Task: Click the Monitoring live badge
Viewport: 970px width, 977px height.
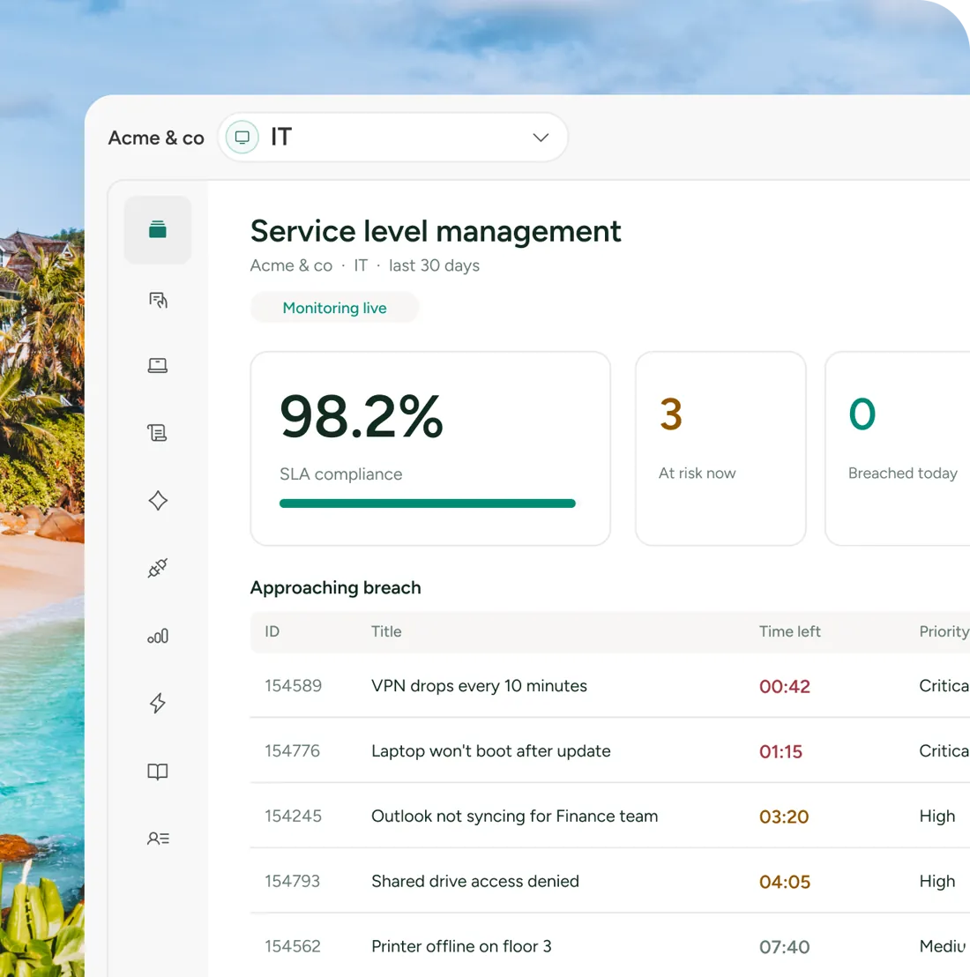Action: click(x=334, y=308)
